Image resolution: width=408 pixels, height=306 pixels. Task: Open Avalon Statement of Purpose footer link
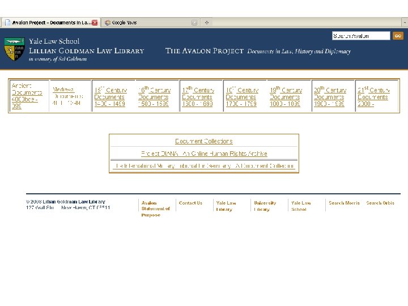coord(156,209)
